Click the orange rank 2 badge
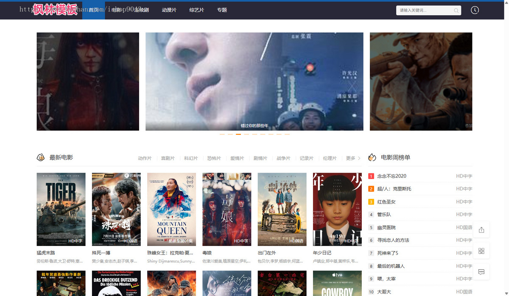The height and width of the screenshot is (296, 509). click(371, 189)
